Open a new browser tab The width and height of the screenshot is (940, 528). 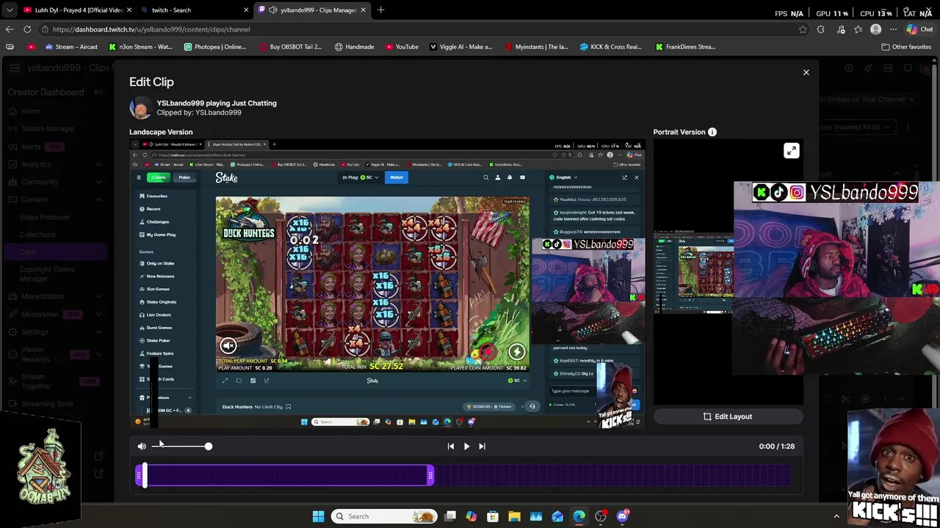pos(380,10)
